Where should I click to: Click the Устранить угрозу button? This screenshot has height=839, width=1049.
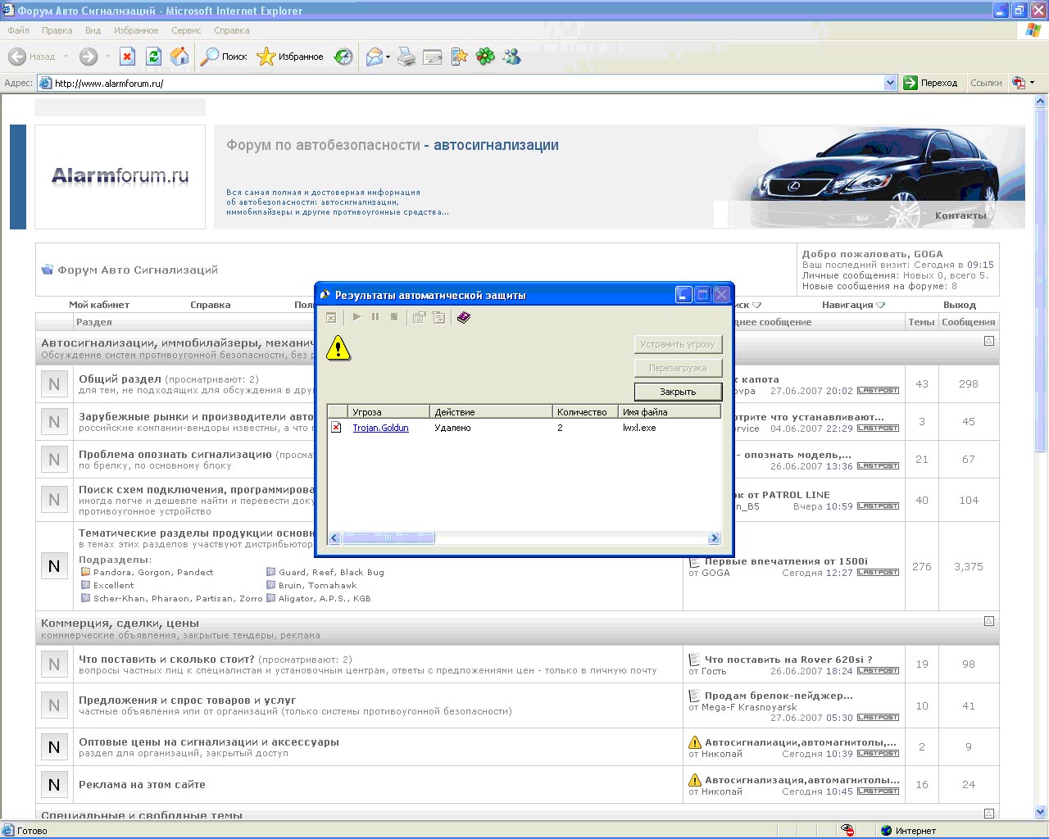coord(678,344)
